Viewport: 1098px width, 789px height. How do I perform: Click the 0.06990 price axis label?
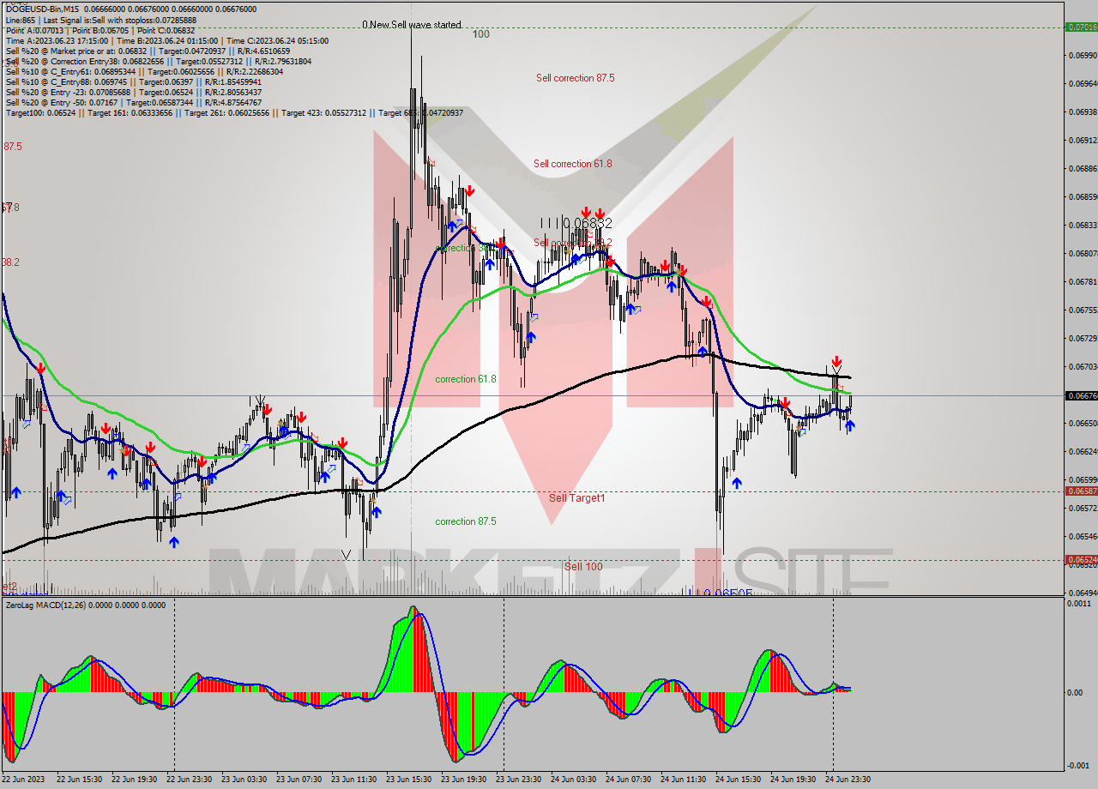1082,56
